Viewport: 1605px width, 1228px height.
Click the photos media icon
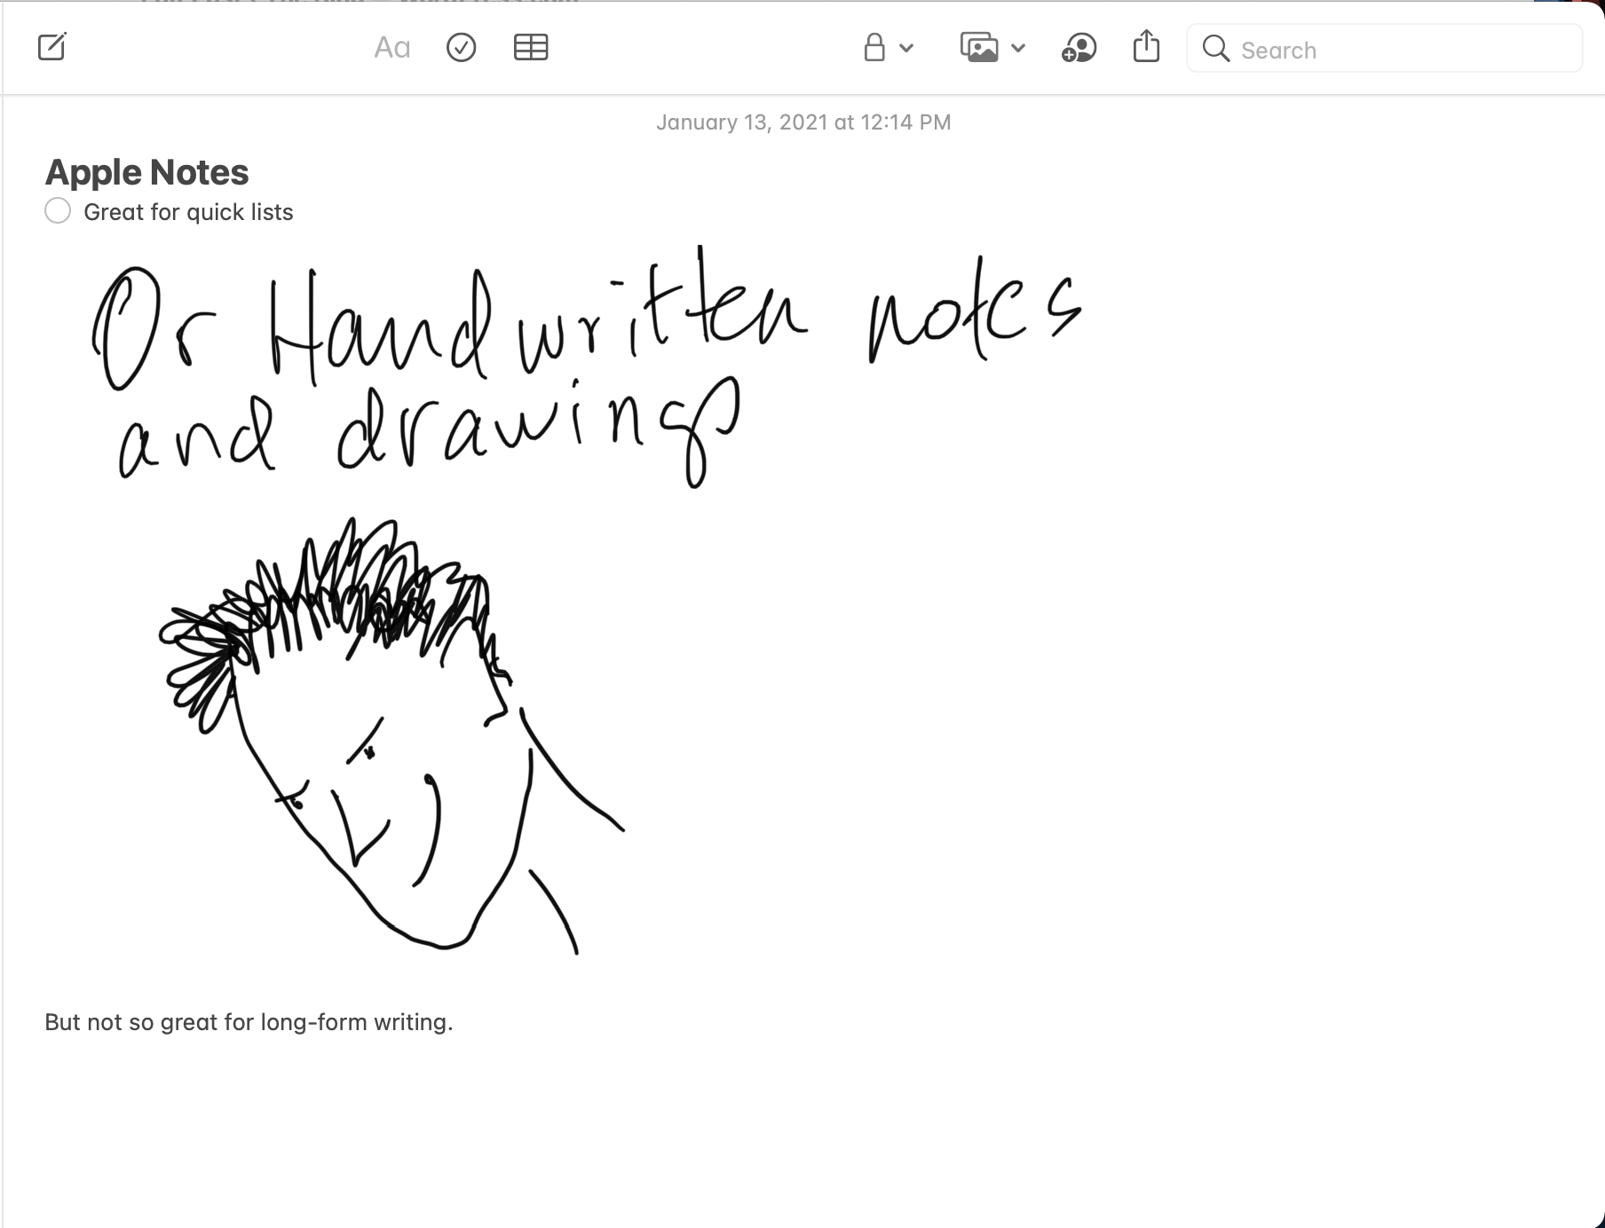pyautogui.click(x=979, y=48)
